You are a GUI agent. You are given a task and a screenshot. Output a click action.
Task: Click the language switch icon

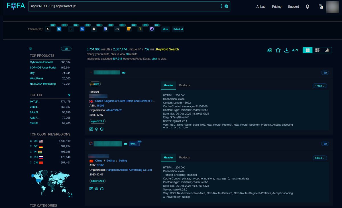pos(321,7)
